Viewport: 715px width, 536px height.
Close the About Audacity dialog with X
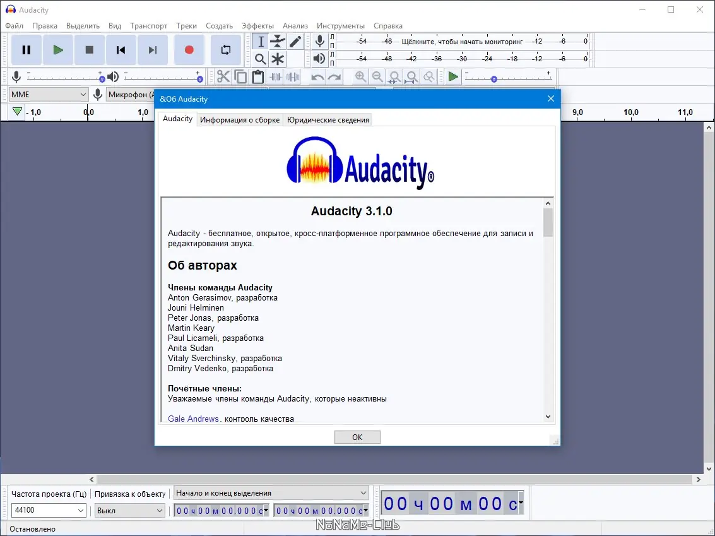(x=551, y=98)
